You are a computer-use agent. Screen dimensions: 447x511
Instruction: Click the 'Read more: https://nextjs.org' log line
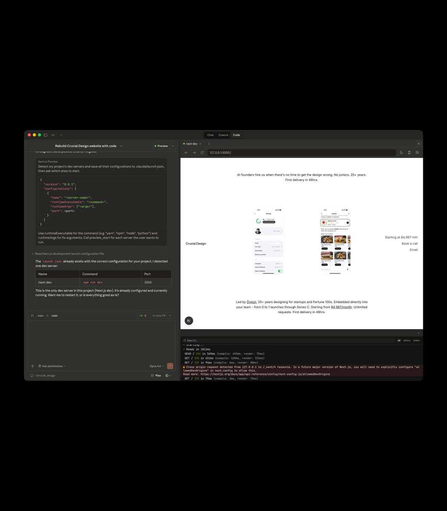(x=256, y=374)
